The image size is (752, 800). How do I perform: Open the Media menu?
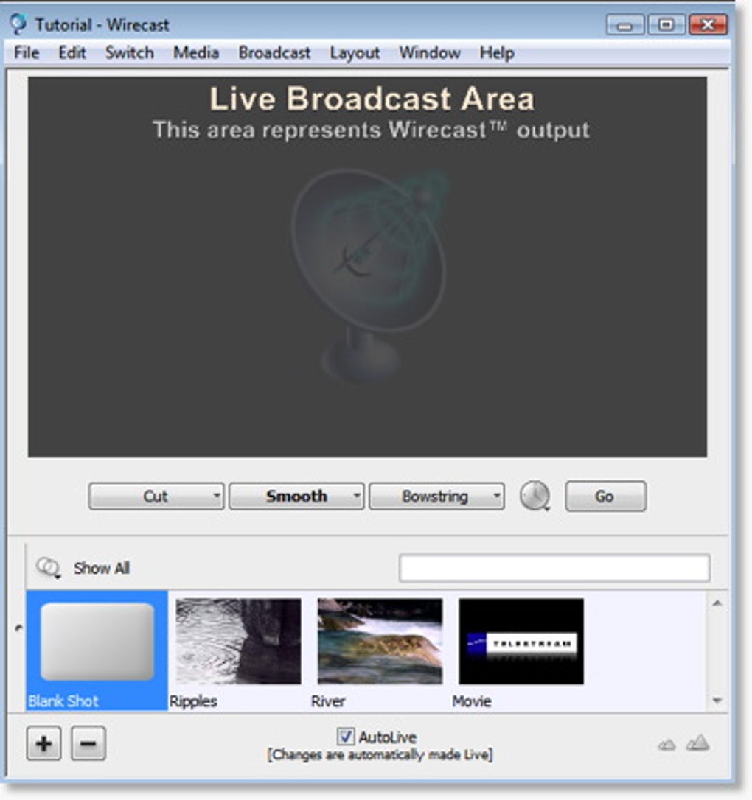[196, 52]
